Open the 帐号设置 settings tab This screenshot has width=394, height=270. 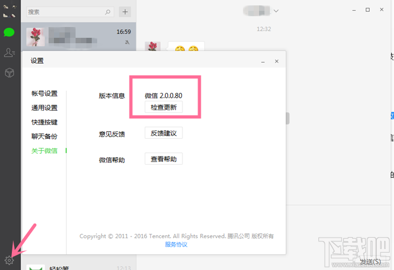pos(44,93)
